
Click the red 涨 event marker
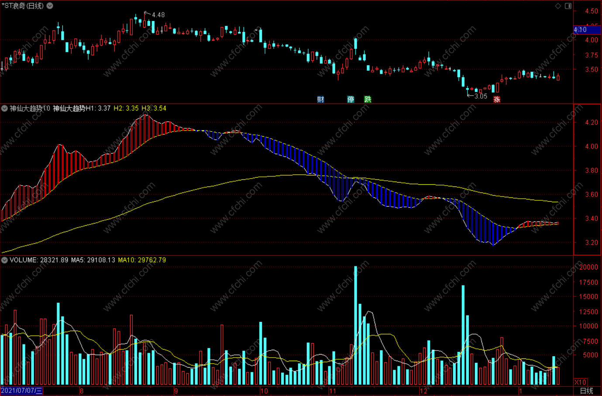click(497, 100)
